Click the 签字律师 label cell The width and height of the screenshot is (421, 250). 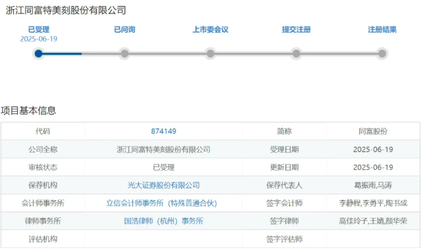click(x=284, y=221)
